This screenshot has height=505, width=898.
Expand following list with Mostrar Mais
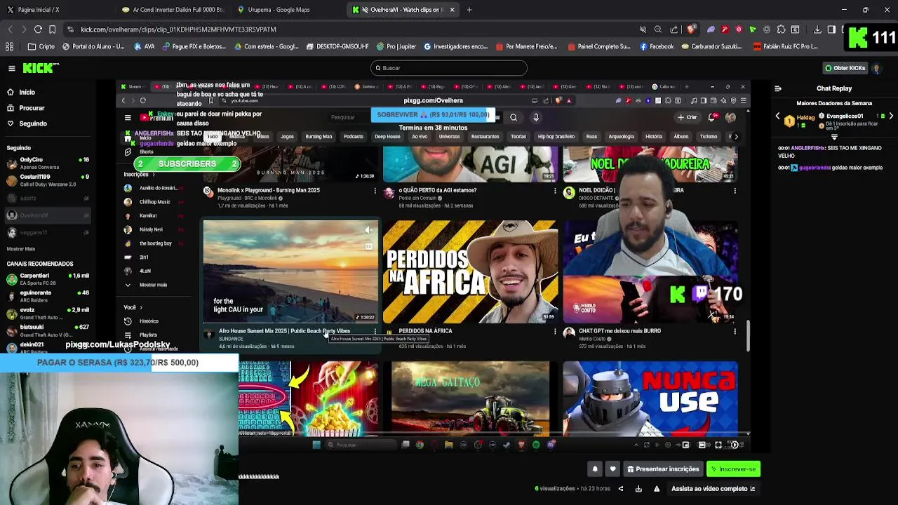click(x=21, y=249)
